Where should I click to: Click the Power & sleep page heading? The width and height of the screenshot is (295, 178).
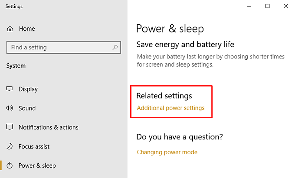170,29
